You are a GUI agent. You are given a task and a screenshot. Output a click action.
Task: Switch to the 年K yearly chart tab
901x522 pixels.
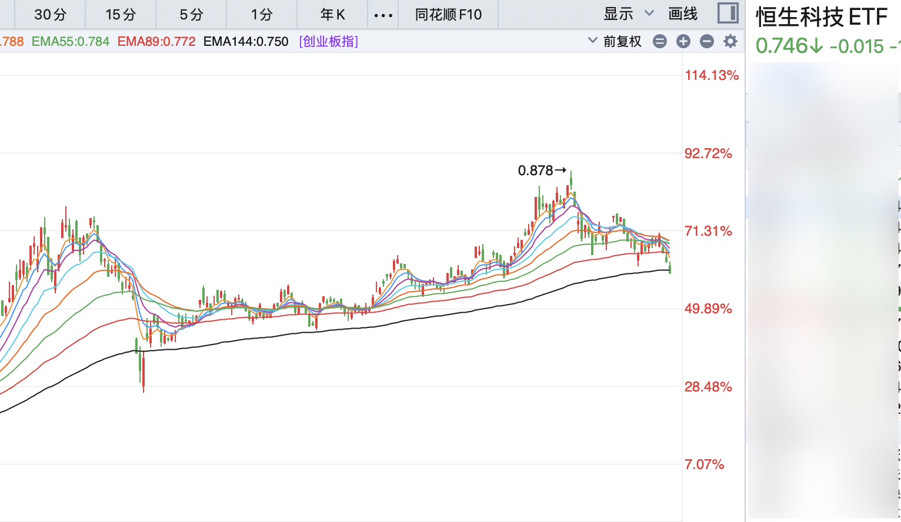[x=332, y=15]
